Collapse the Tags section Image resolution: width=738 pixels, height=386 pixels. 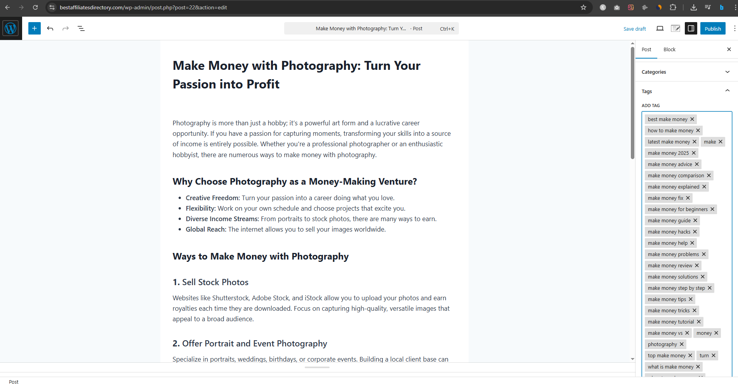(728, 90)
